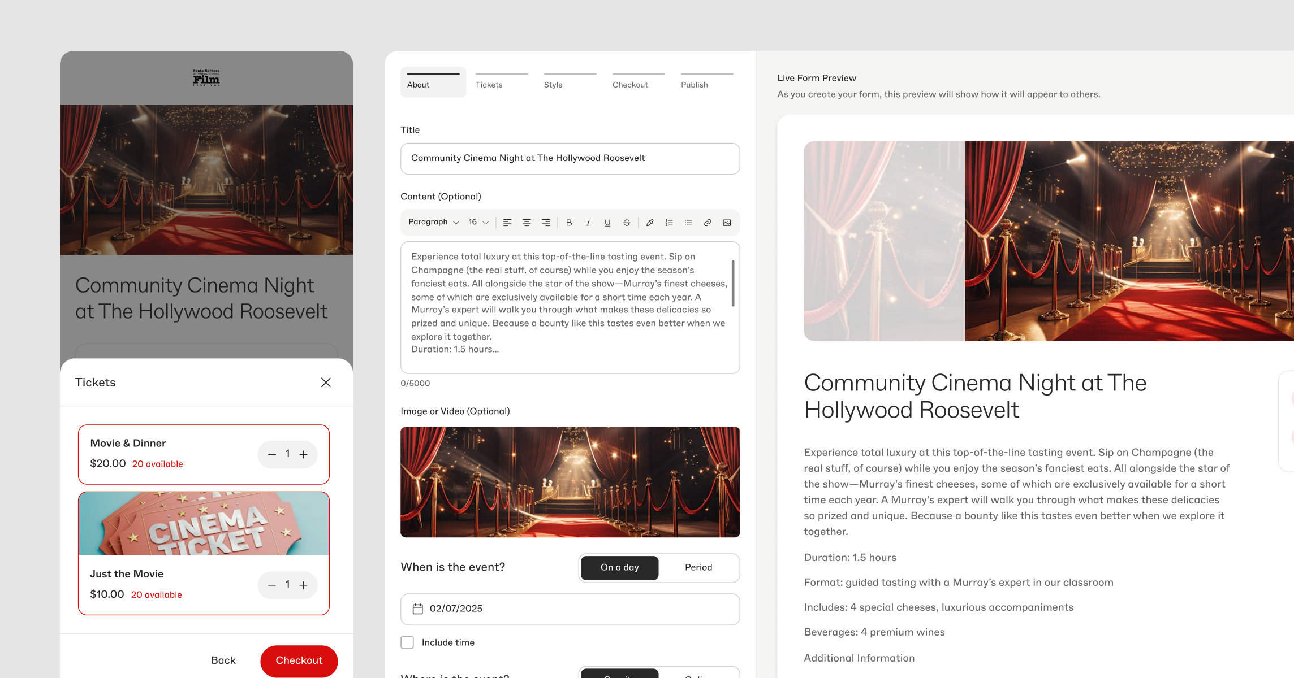Insert an image into content
The height and width of the screenshot is (678, 1294).
click(x=727, y=223)
